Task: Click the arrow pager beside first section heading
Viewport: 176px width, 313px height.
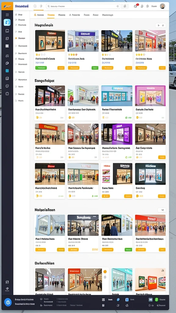Action: click(x=160, y=25)
